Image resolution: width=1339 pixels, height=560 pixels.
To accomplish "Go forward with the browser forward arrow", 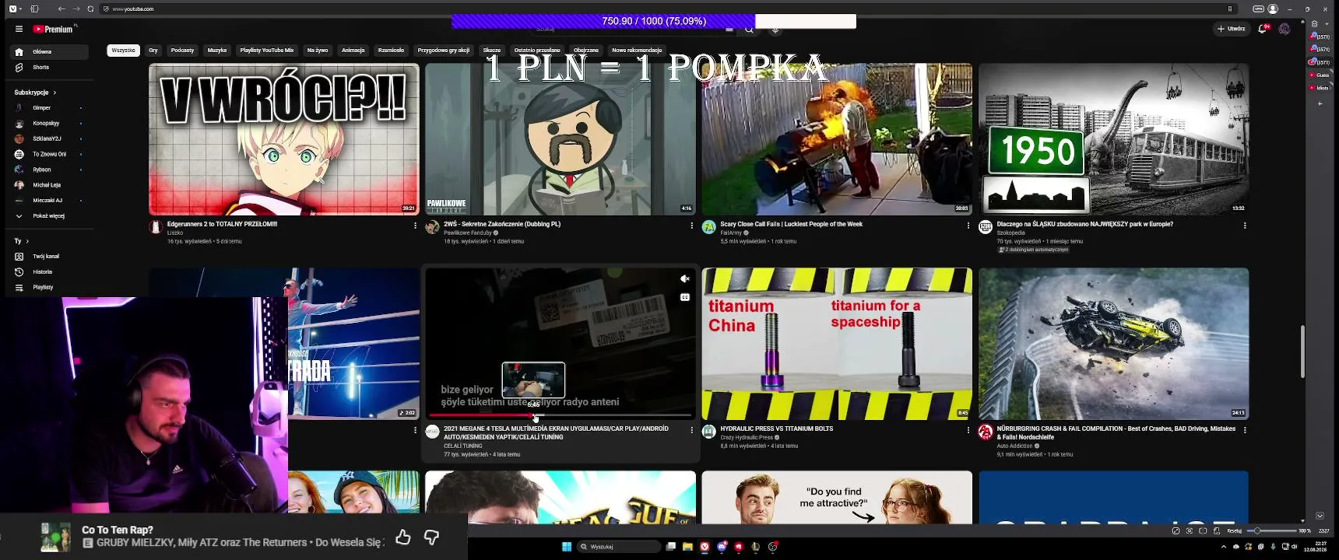I will 76,9.
